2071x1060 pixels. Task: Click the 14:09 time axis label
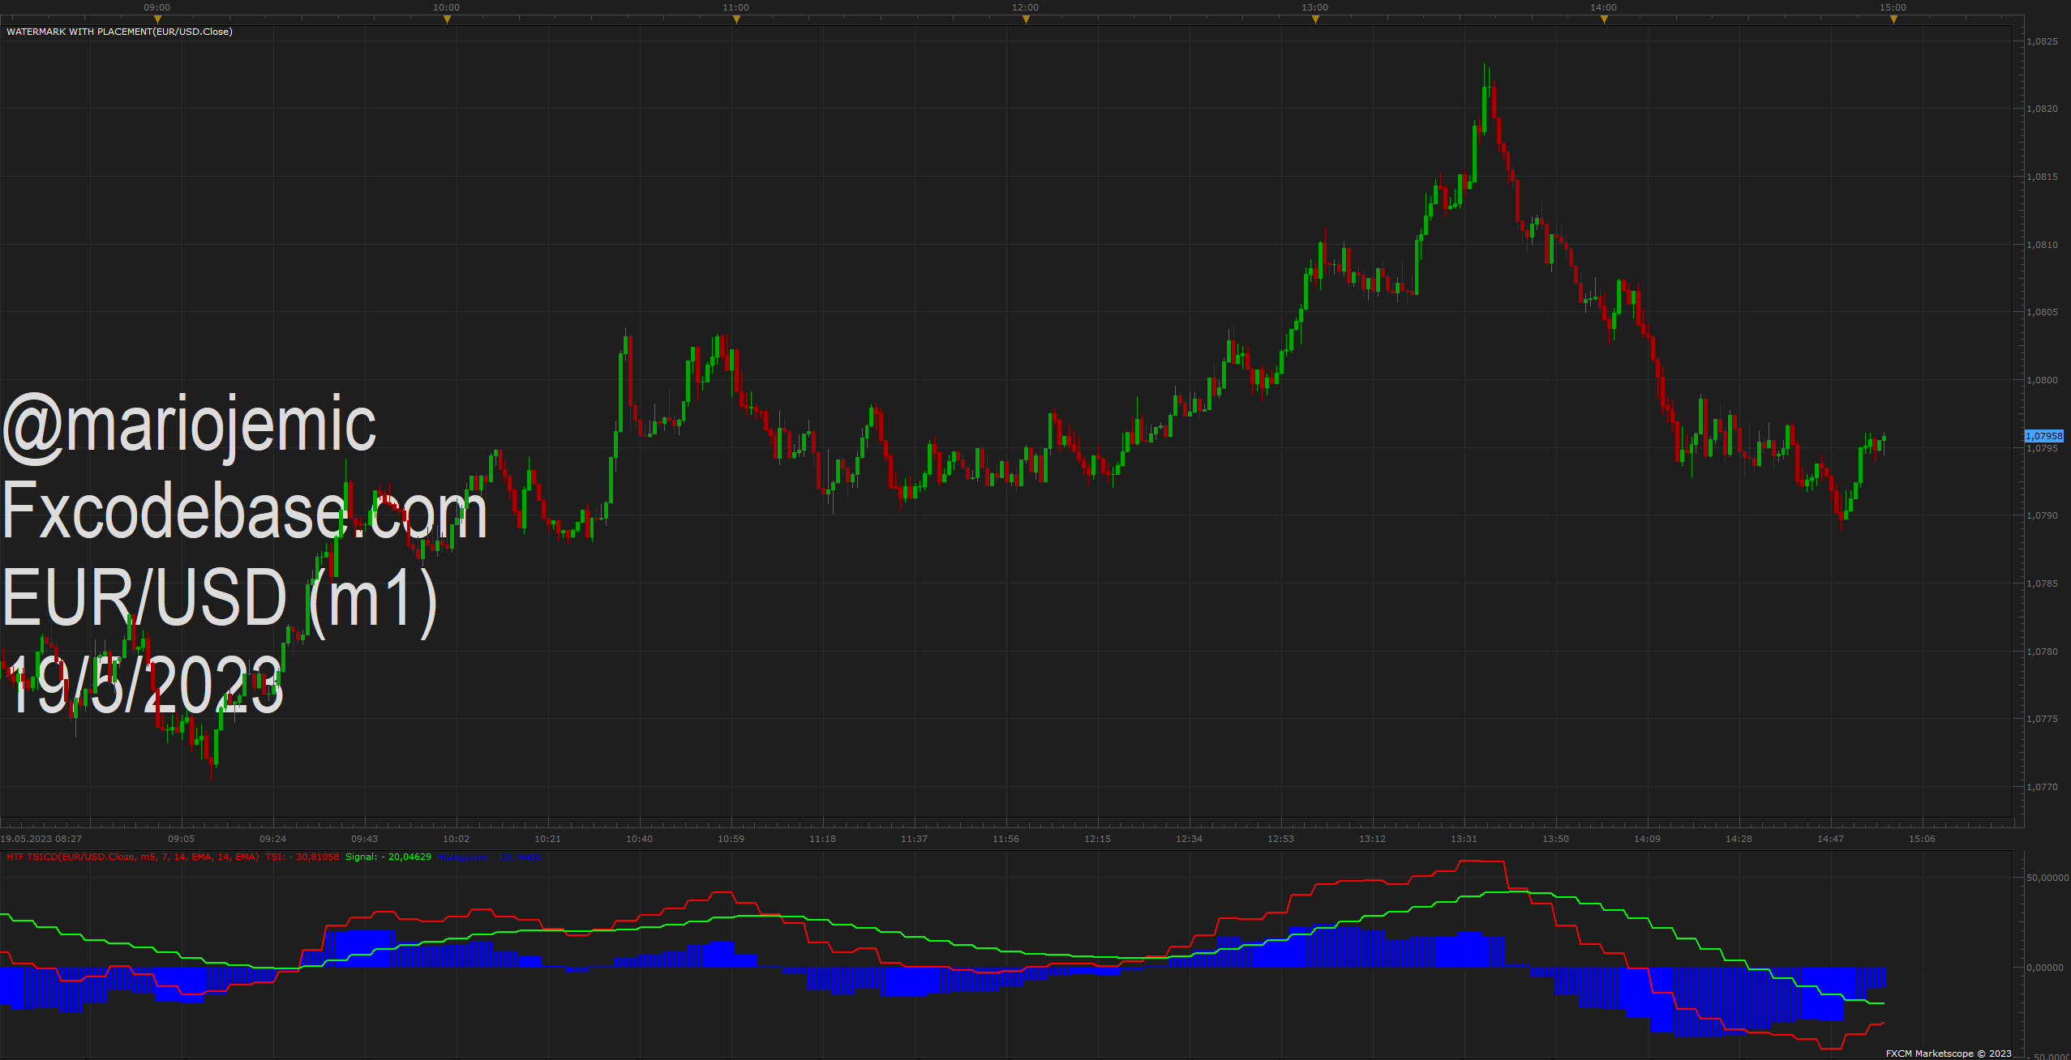[x=1648, y=839]
